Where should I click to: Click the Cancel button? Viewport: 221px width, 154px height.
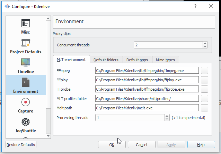click(141, 145)
